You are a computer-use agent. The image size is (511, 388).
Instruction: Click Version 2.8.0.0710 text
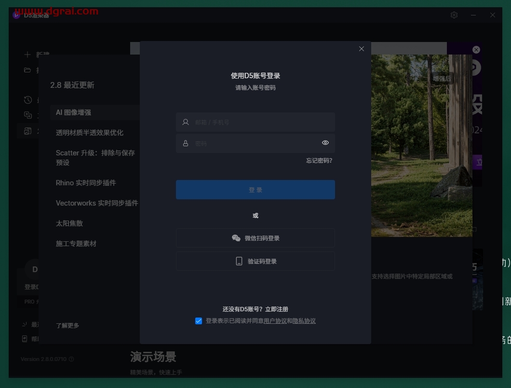pos(43,359)
